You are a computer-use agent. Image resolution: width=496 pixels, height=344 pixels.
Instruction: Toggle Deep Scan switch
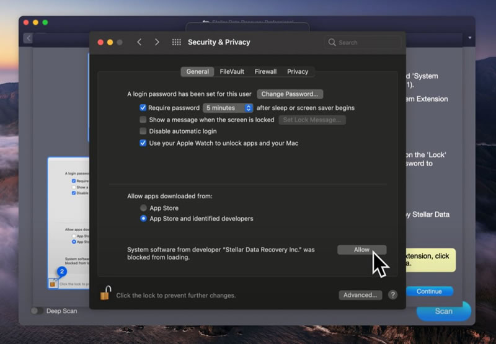pyautogui.click(x=37, y=311)
